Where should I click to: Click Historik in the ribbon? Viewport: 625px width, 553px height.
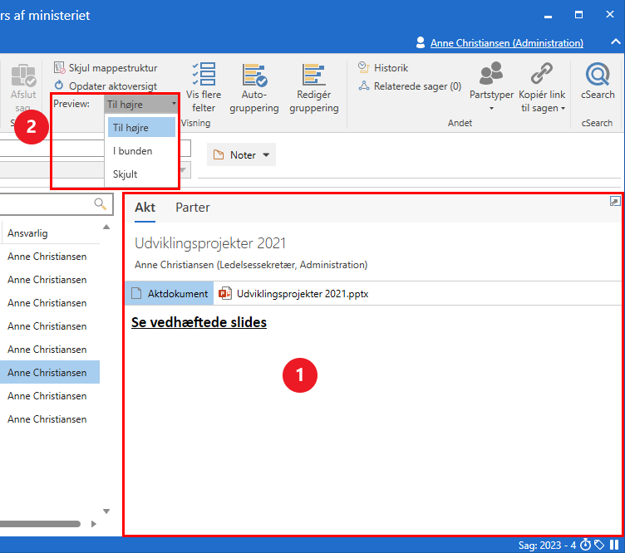point(390,68)
